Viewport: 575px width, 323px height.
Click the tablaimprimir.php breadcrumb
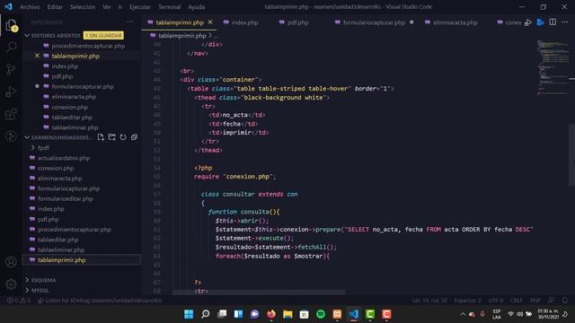181,36
